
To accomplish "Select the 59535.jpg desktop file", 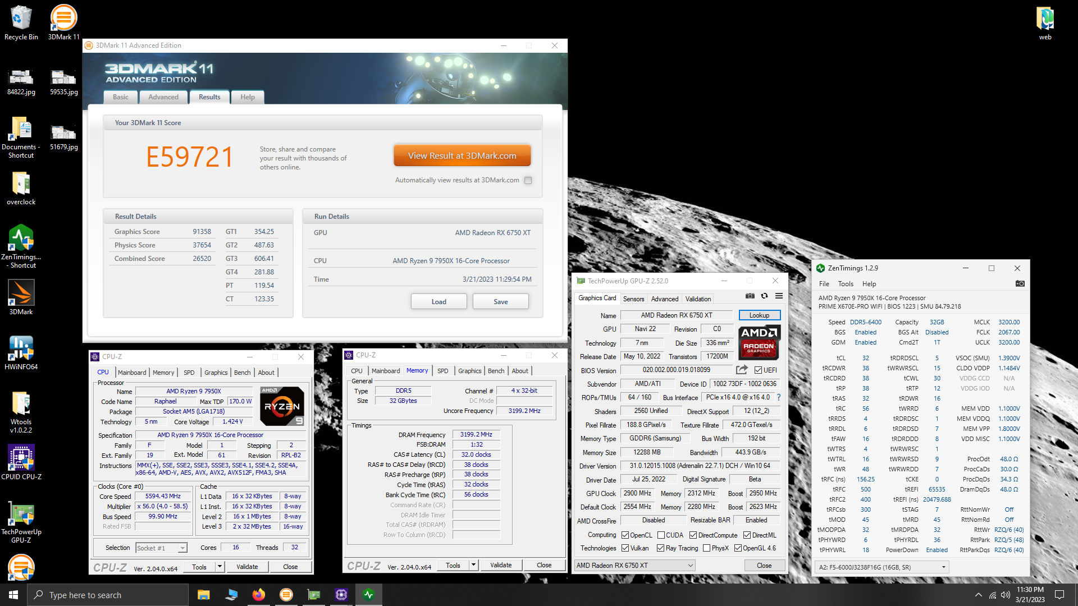I will coord(63,82).
